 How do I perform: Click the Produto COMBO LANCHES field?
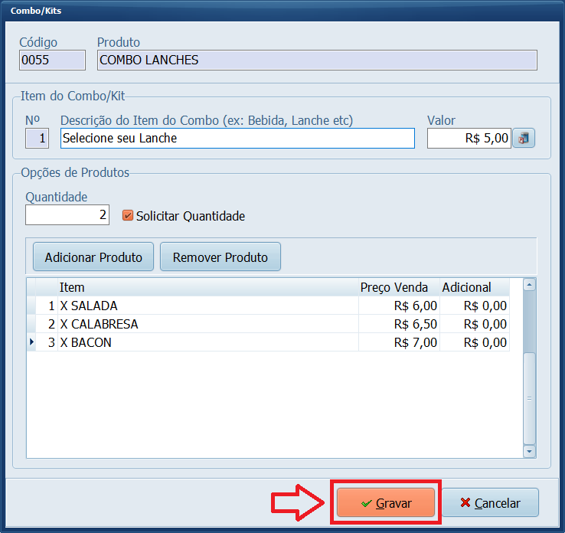pos(317,60)
